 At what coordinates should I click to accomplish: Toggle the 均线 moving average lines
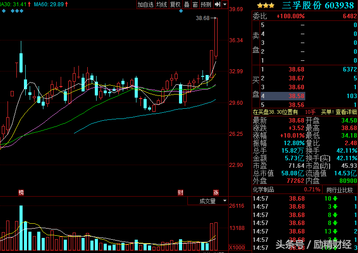pos(162,4)
